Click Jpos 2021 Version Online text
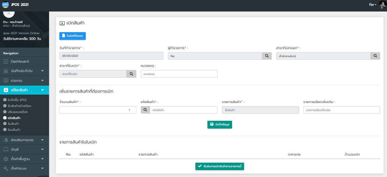The height and width of the screenshot is (177, 387). 21,33
